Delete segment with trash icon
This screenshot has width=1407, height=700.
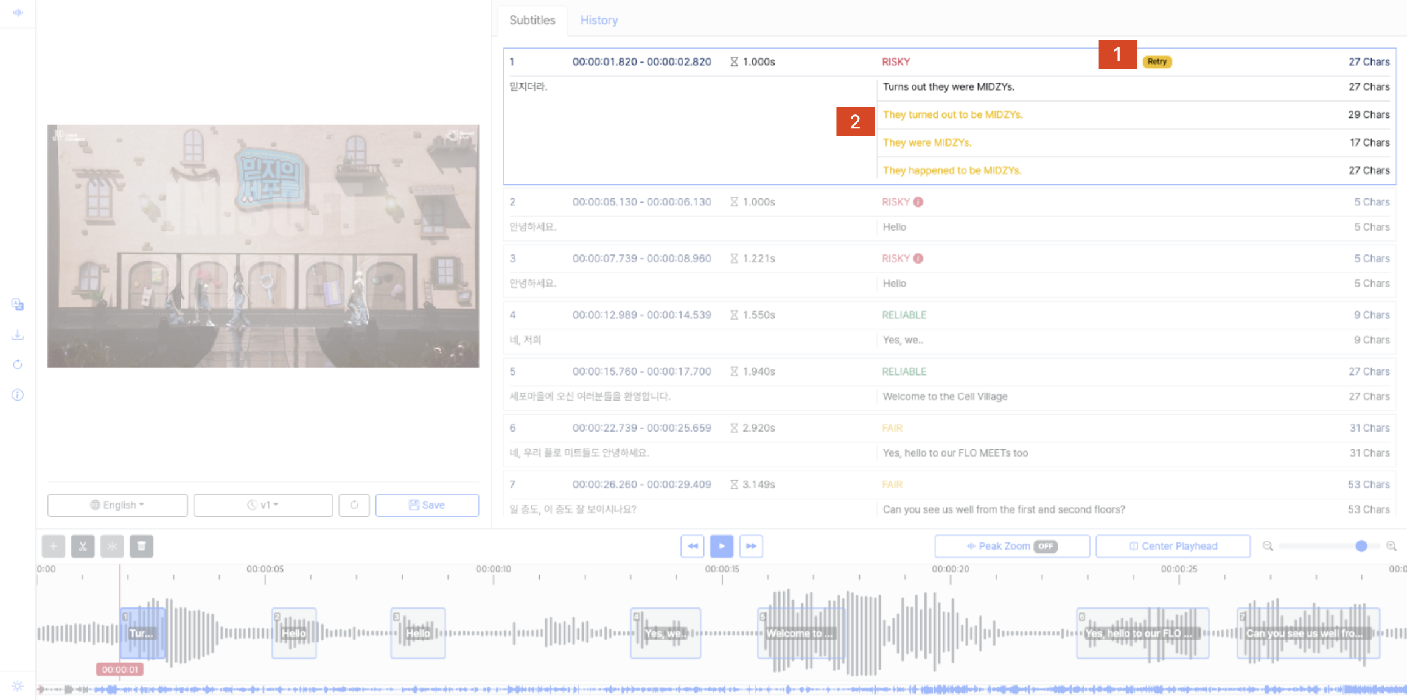(141, 546)
